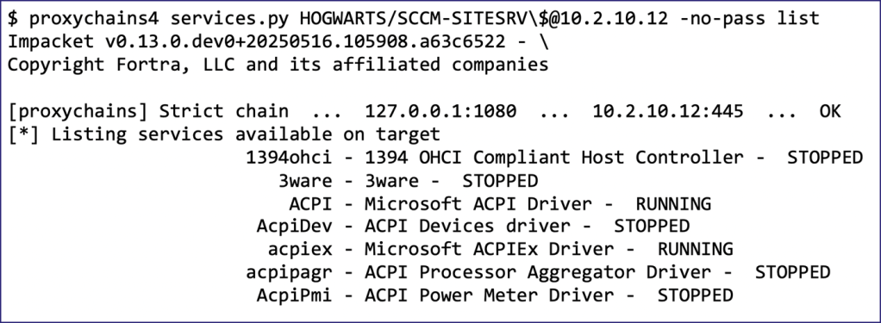Click the OK status at line end

[x=830, y=111]
